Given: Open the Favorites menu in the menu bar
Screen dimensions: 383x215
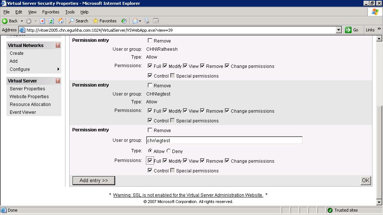Looking at the screenshot, I should tap(50, 12).
